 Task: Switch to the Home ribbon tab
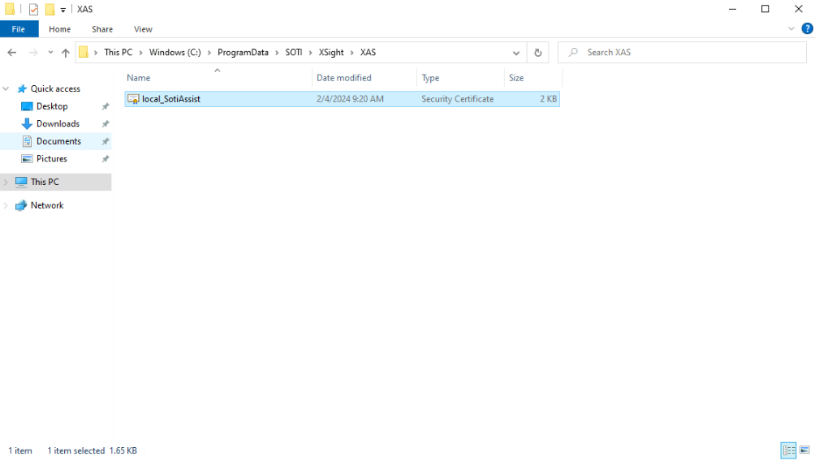[x=59, y=29]
